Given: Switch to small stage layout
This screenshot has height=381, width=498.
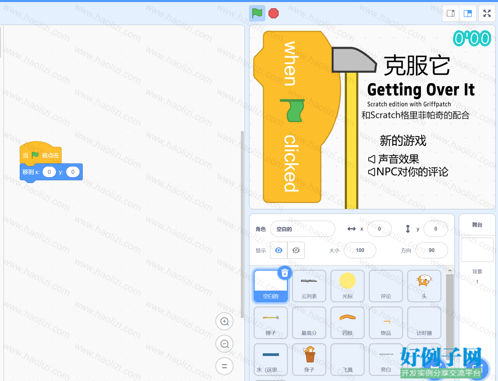Looking at the screenshot, I should [x=451, y=13].
